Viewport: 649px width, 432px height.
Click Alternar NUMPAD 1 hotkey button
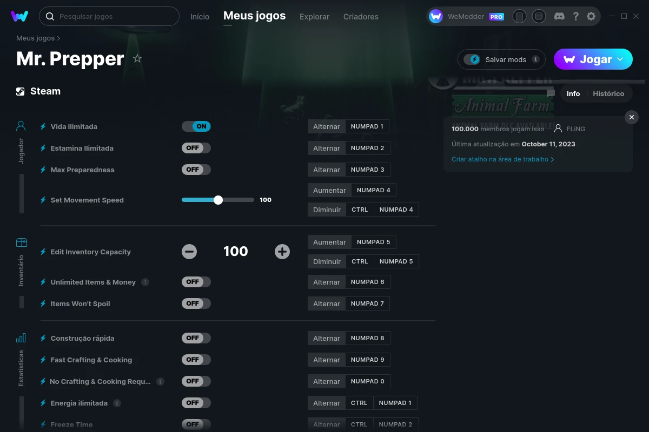pos(348,126)
